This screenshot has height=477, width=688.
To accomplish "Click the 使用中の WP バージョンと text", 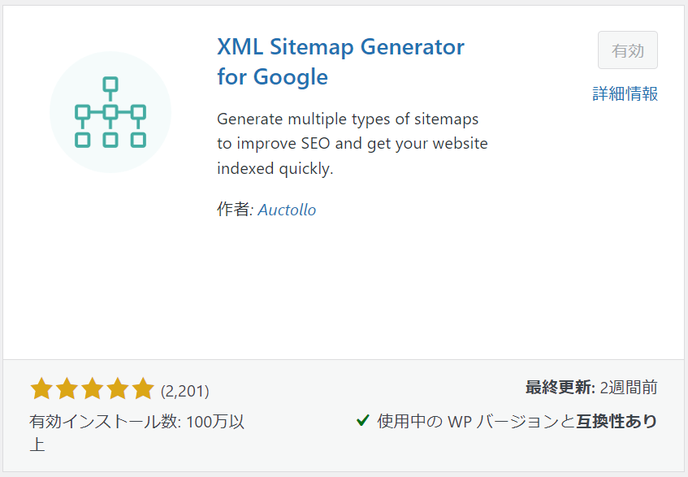I will click(476, 421).
